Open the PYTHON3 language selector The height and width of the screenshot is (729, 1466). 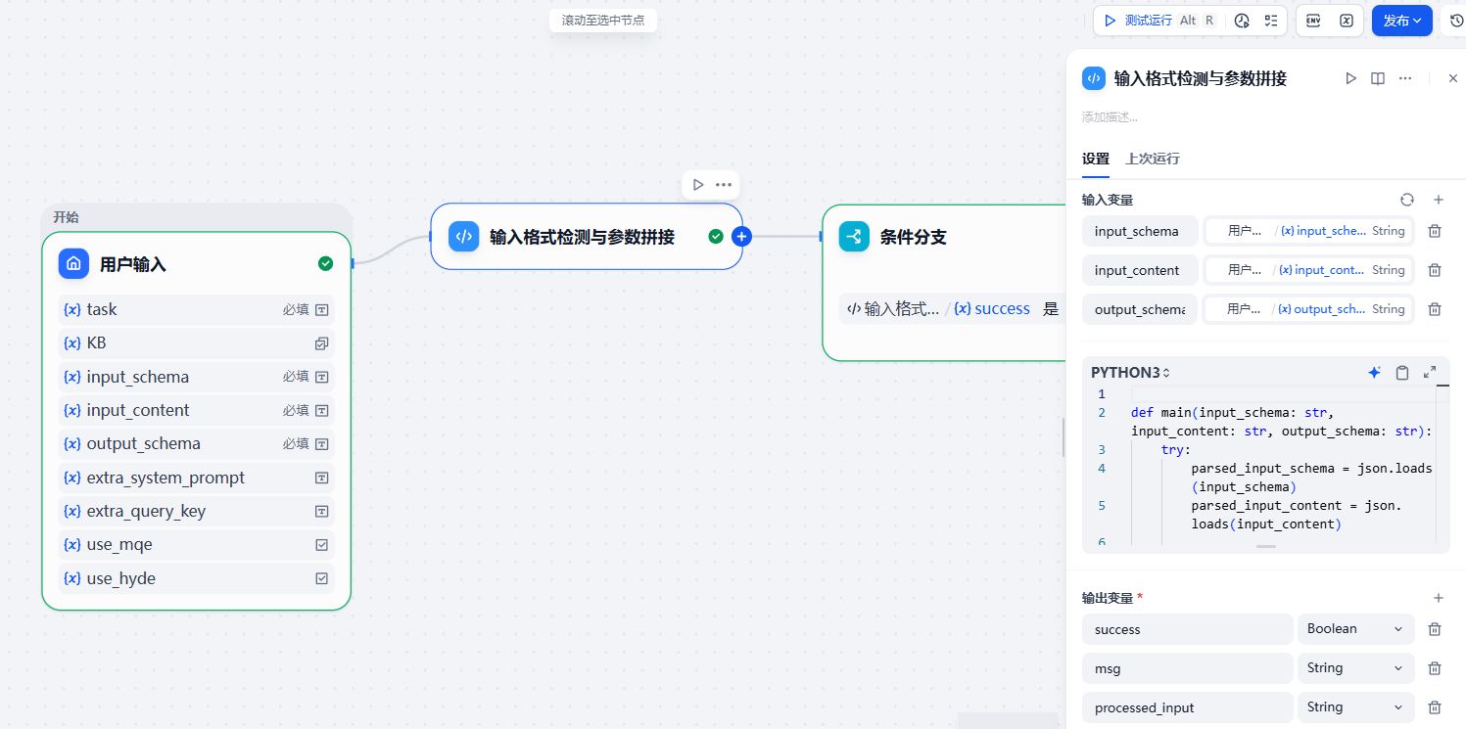(x=1131, y=373)
